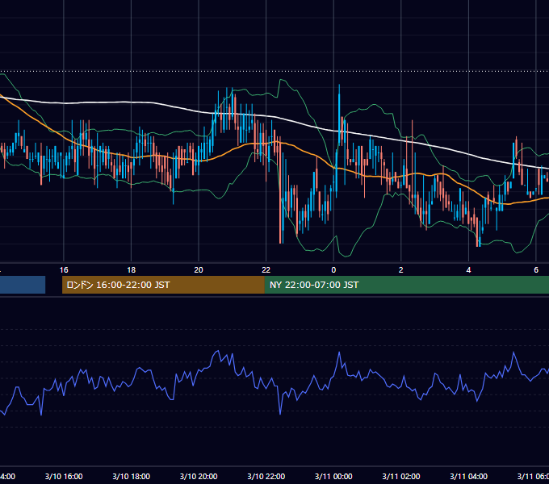This screenshot has width=549, height=484.
Task: Select the NY 22:00-07:00 JST session bar
Action: coord(406,285)
